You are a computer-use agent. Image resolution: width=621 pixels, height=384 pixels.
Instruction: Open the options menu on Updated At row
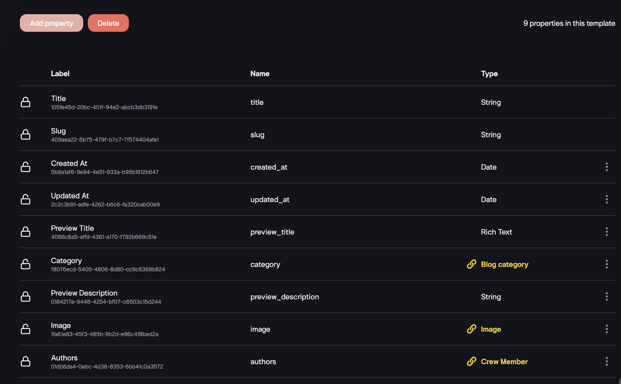(607, 200)
